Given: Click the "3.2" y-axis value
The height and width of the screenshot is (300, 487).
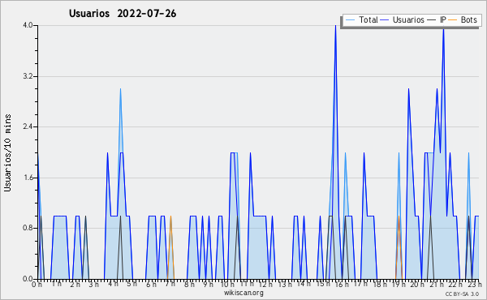Looking at the screenshot, I should [x=28, y=76].
